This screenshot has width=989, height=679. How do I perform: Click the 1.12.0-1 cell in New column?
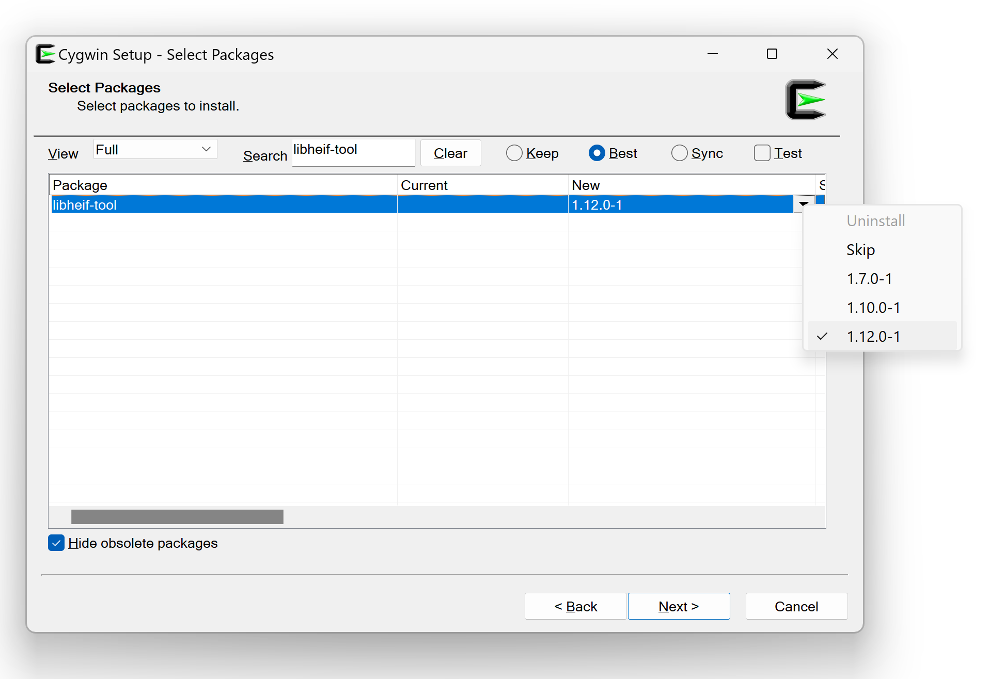681,204
